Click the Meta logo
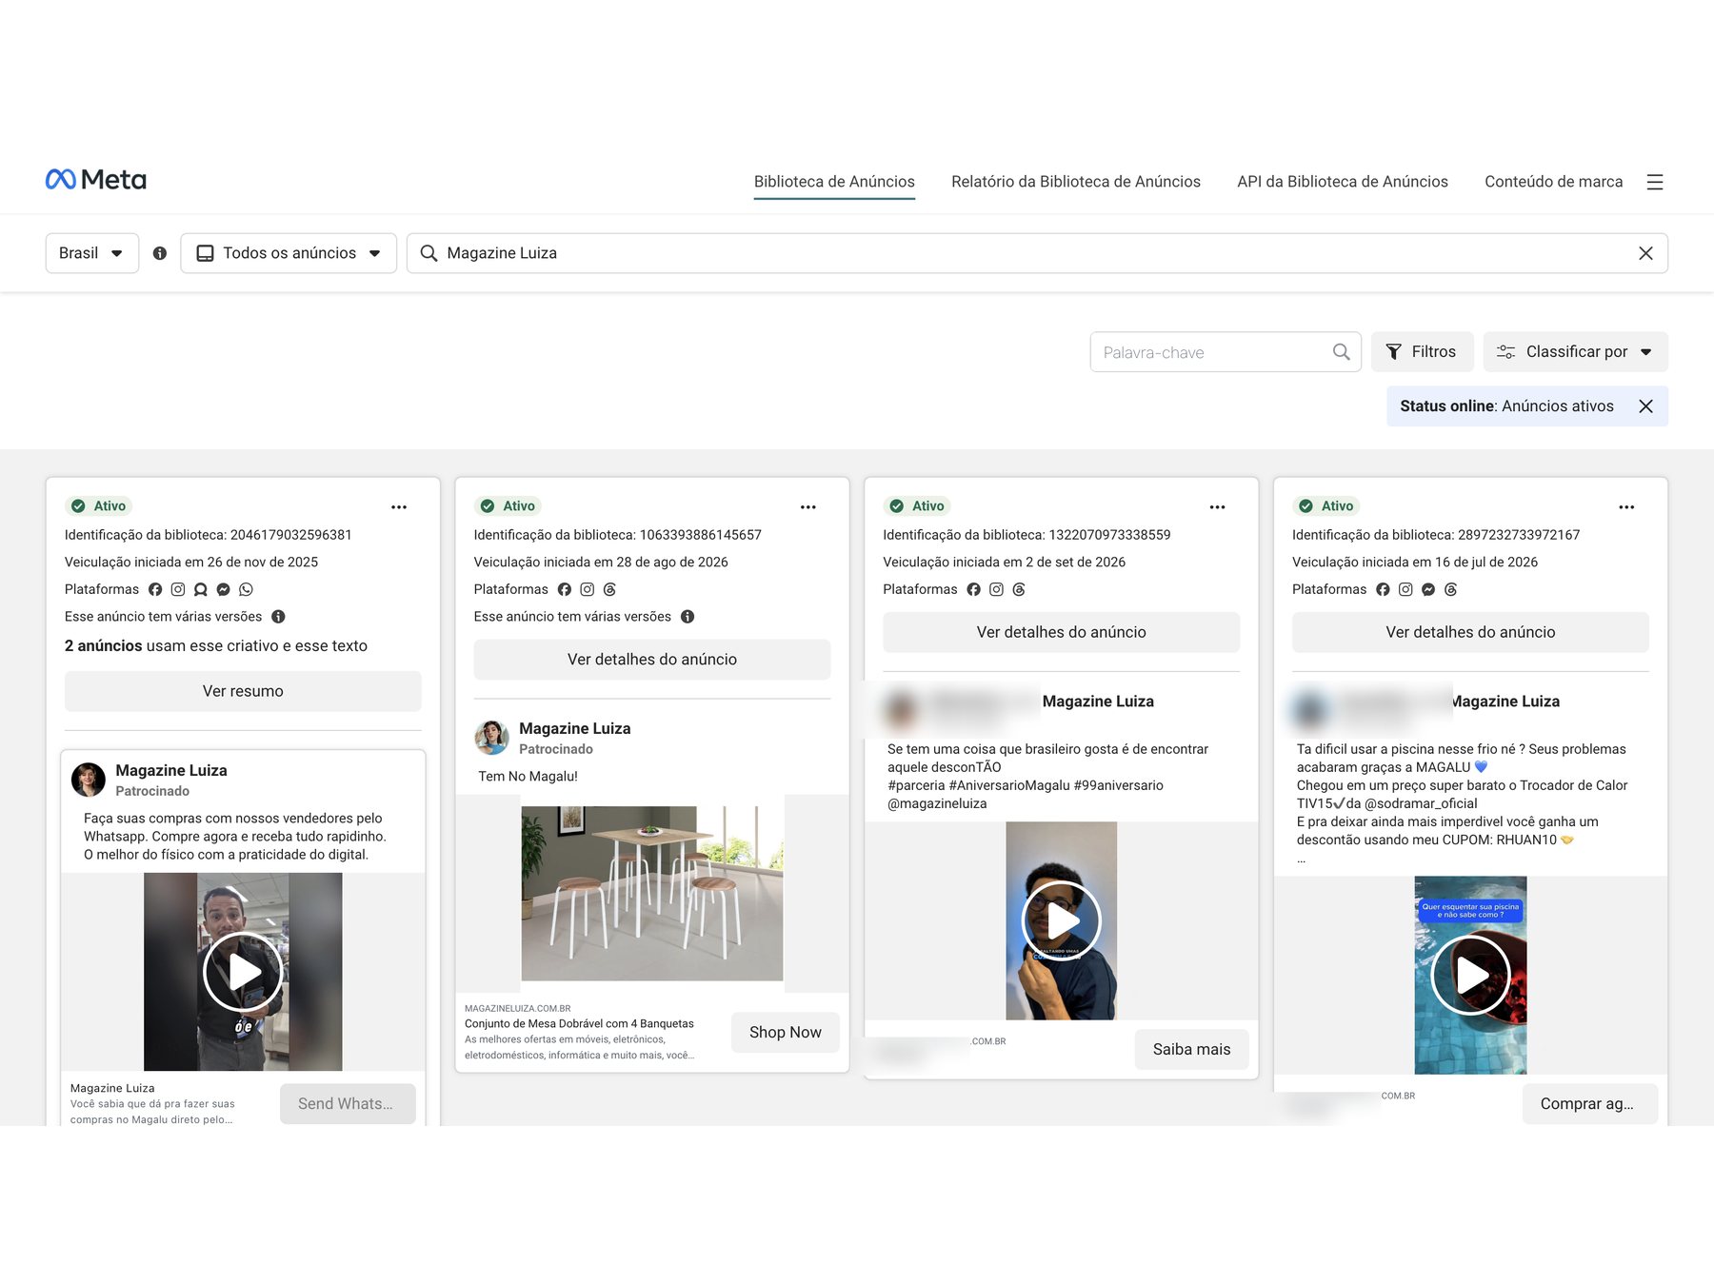The width and height of the screenshot is (1714, 1285). (96, 179)
